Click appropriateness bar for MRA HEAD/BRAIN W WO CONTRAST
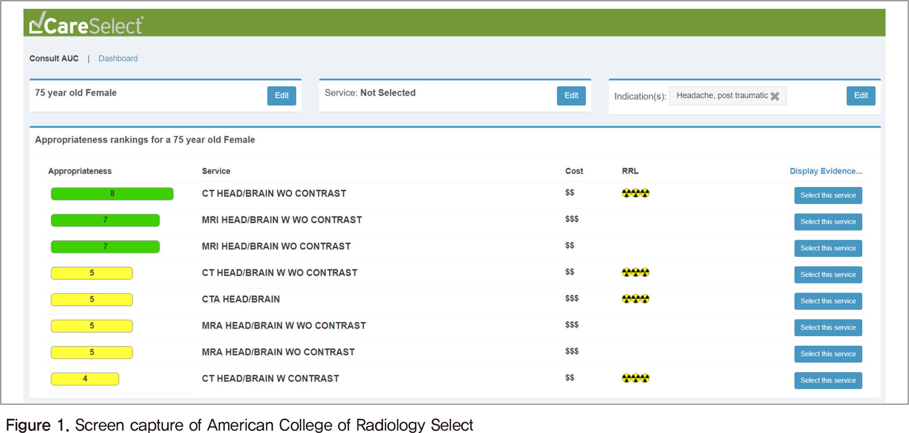Screen dimensions: 909x433 click(x=92, y=326)
